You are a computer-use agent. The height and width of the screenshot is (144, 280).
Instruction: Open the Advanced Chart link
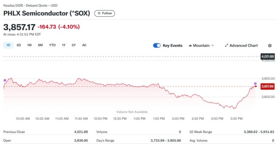point(243,46)
